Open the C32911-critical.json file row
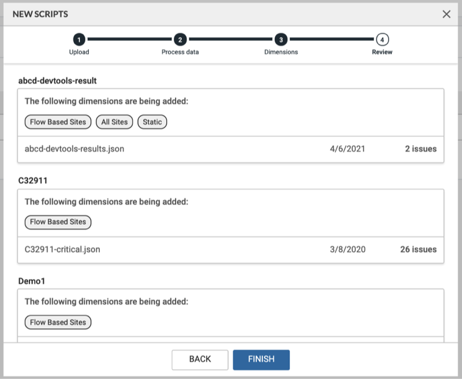Viewport: 462px width, 379px height. click(63, 250)
